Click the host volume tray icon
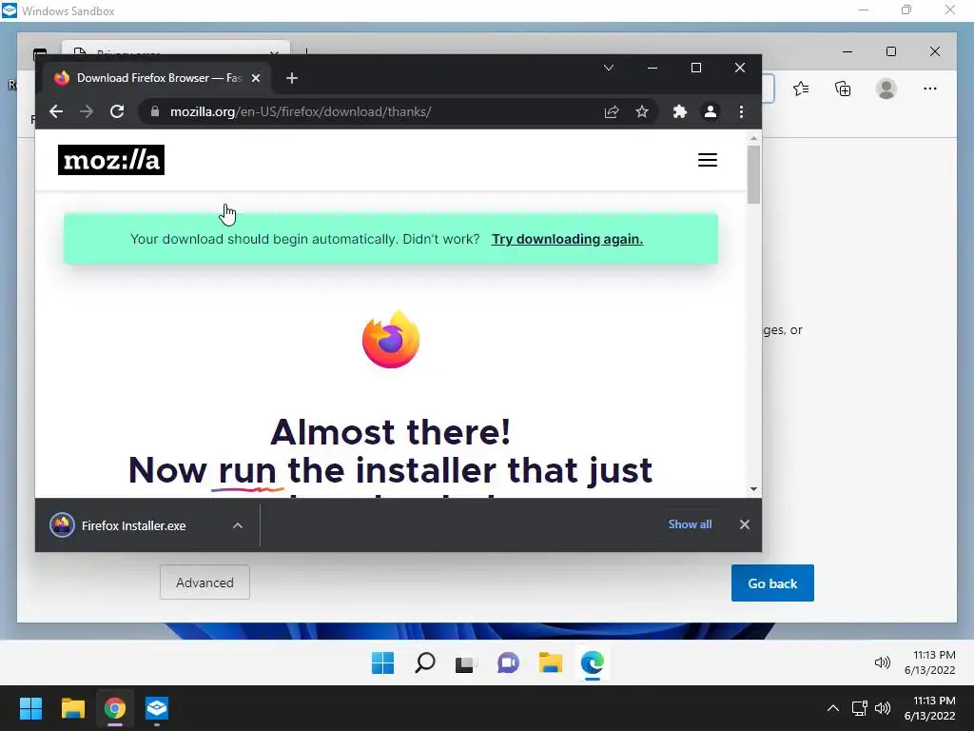Screen dimensions: 974x731 click(x=883, y=708)
